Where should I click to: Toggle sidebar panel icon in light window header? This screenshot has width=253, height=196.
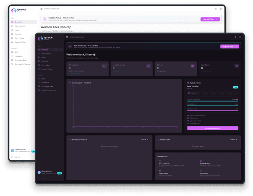tap(41, 9)
